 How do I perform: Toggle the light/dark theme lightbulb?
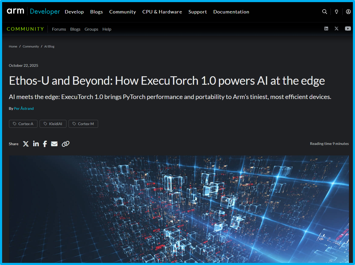pos(336,12)
